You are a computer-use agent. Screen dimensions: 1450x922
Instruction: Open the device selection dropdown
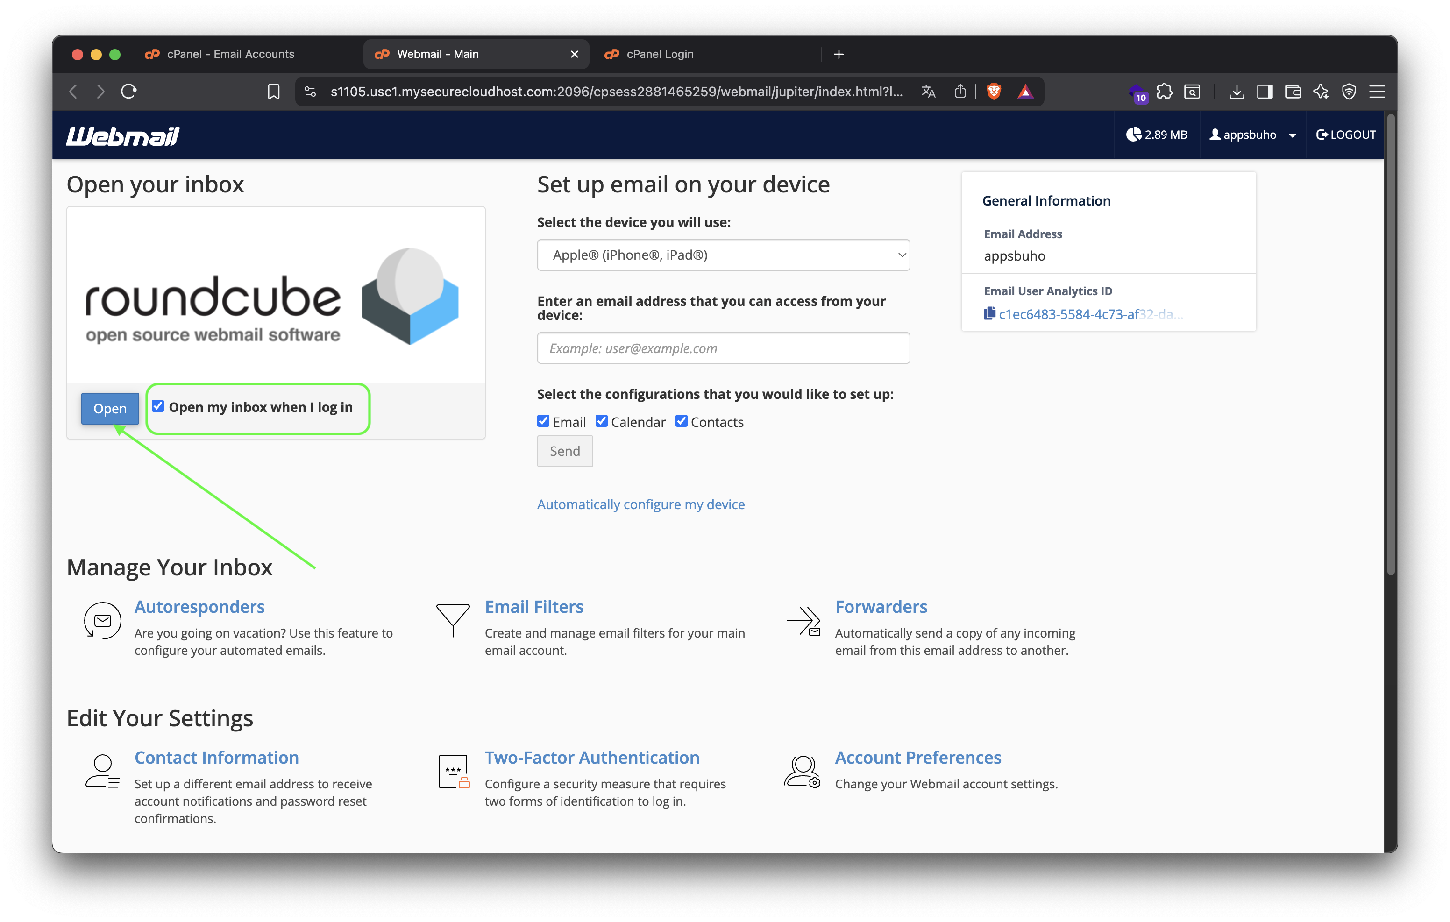tap(723, 255)
